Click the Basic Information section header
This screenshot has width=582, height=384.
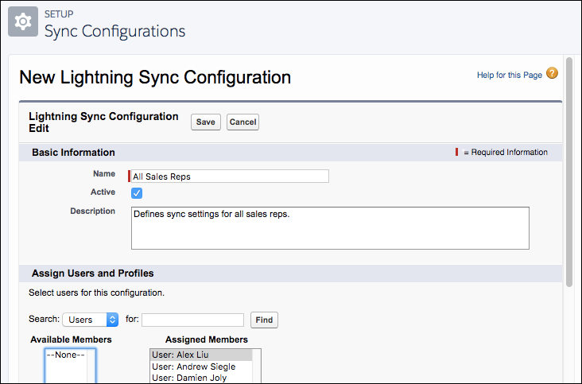coord(290,153)
